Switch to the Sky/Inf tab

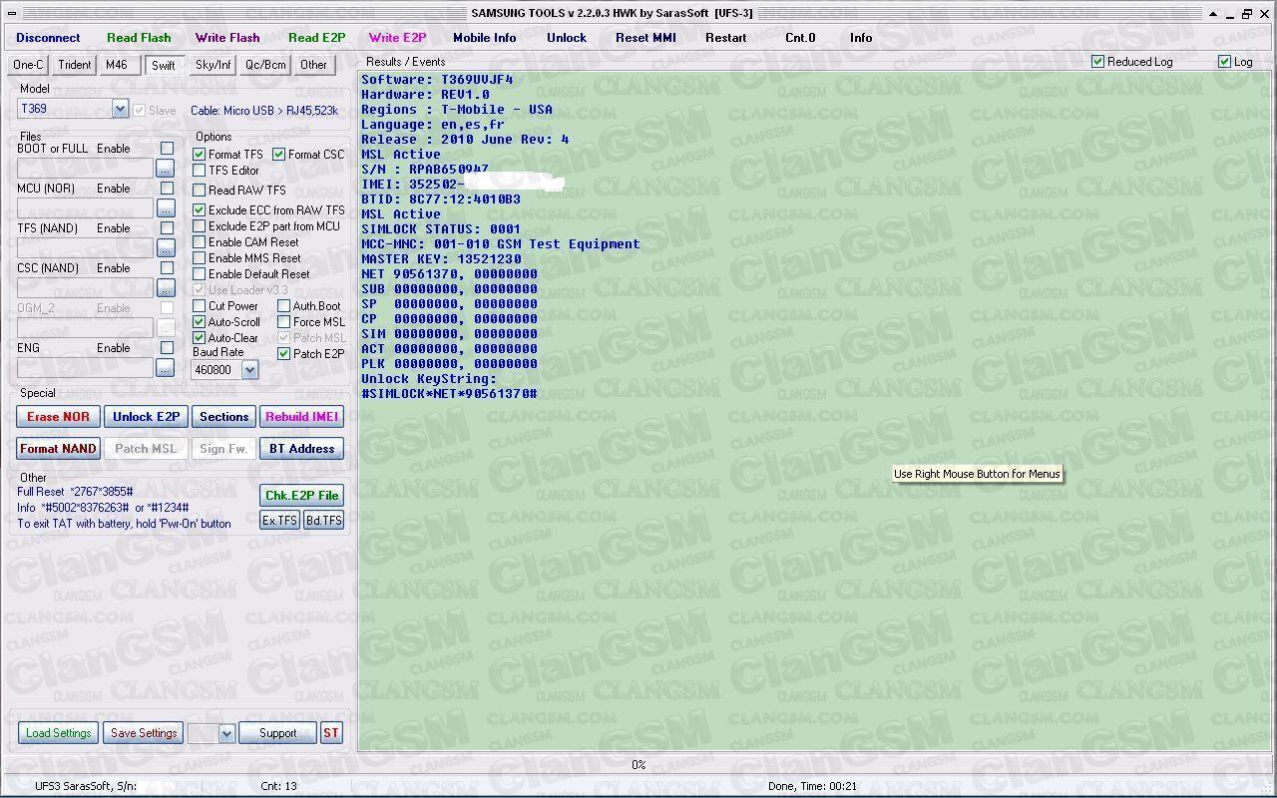213,65
